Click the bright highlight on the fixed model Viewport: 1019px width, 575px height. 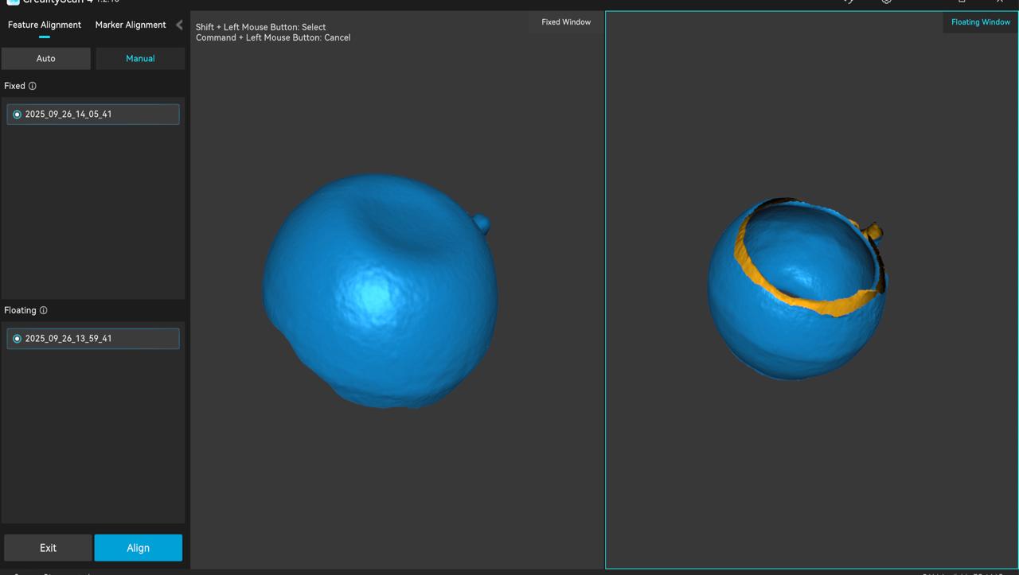tap(373, 294)
